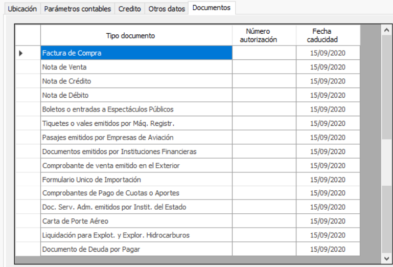Click authorization number field for Documento de Deuda
The image size is (393, 267).
pyautogui.click(x=264, y=250)
